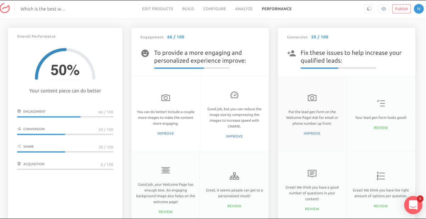Click Review under 'Your lead gen form looks good'

pyautogui.click(x=381, y=128)
